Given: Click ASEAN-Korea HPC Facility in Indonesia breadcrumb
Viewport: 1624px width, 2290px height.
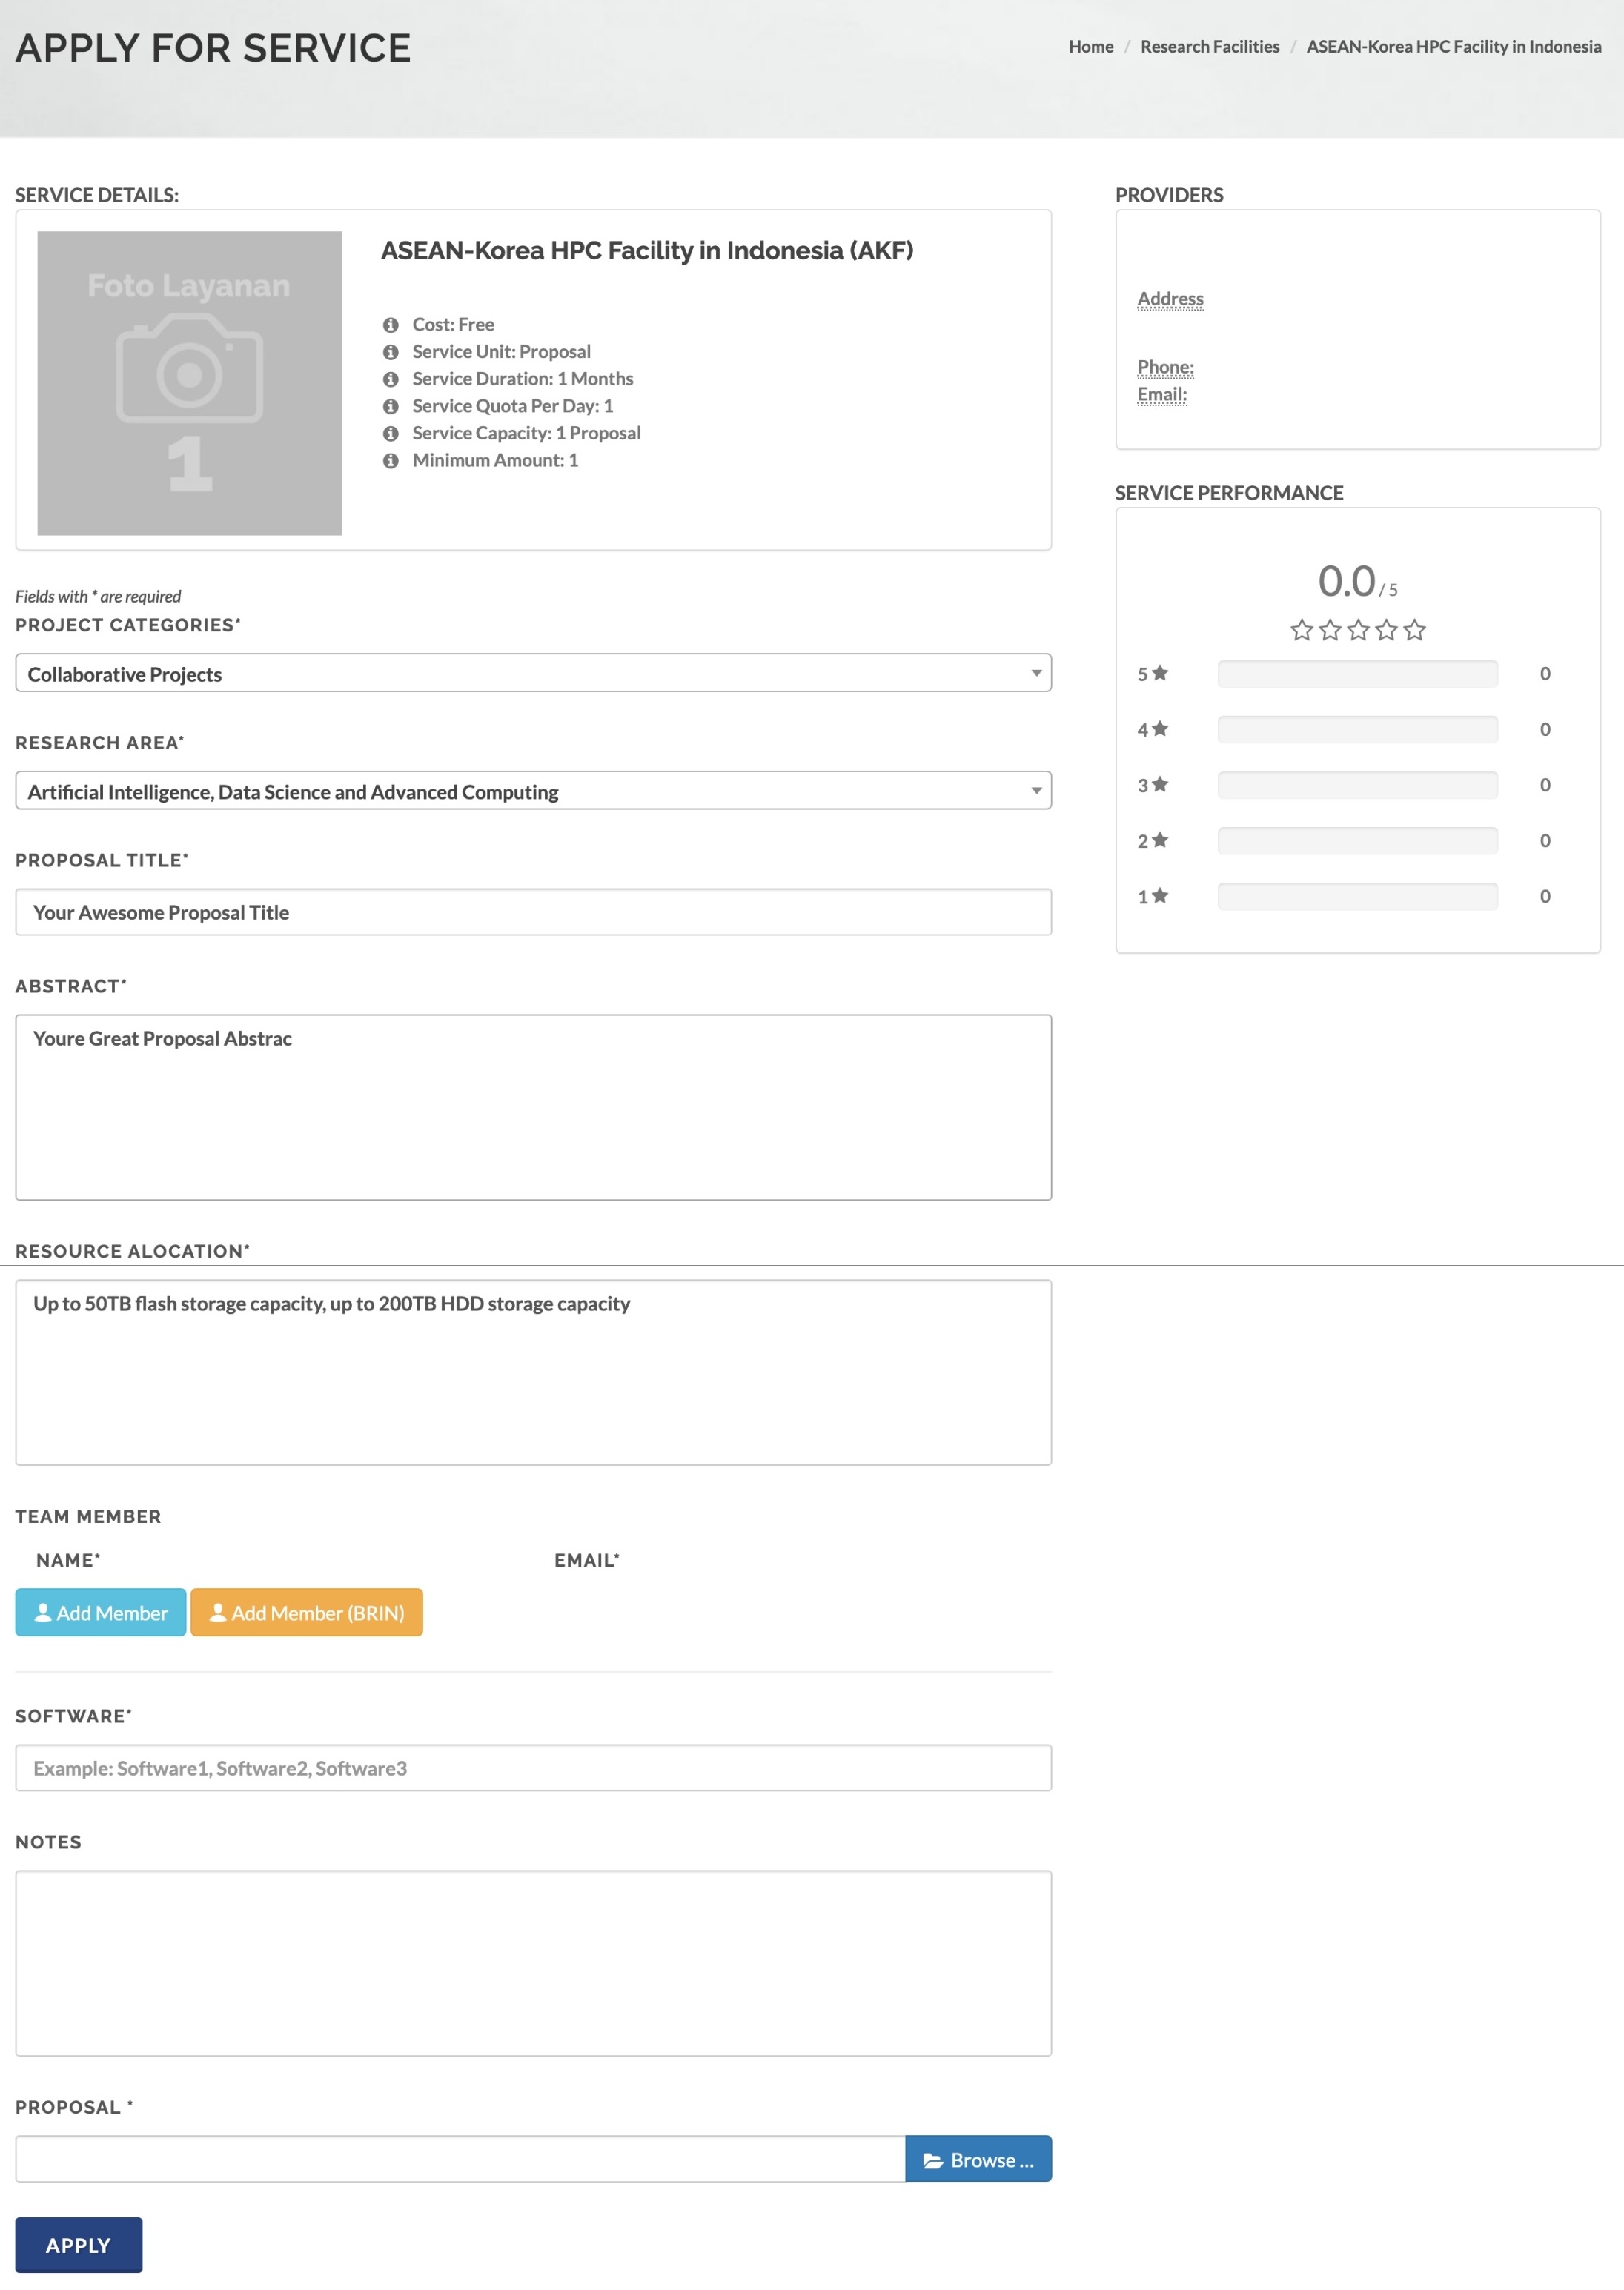Looking at the screenshot, I should [x=1454, y=46].
